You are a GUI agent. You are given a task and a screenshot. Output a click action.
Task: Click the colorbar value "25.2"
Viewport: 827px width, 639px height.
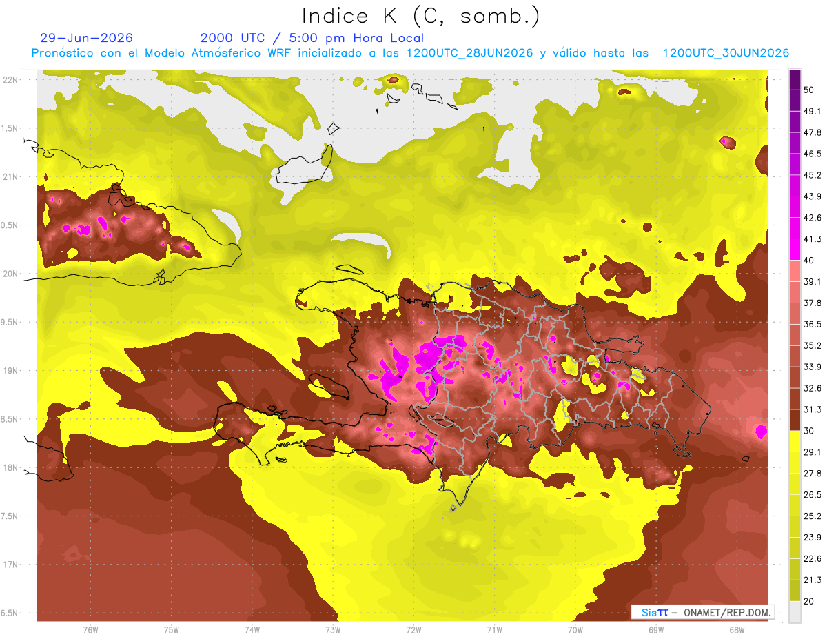tap(812, 516)
